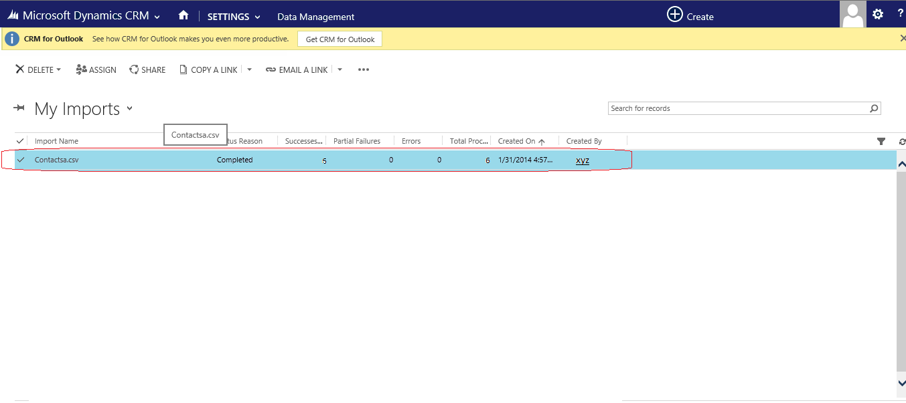906x403 pixels.
Task: Click the search magnifier icon
Action: 873,108
